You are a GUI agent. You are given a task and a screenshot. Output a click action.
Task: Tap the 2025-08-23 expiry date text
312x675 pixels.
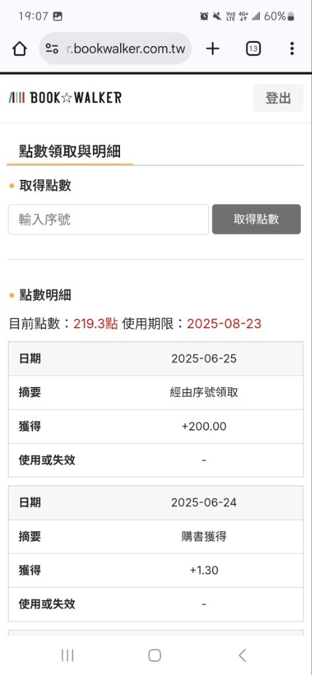224,324
